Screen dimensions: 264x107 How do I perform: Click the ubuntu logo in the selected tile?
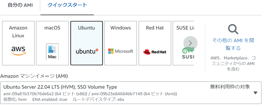click(87, 51)
